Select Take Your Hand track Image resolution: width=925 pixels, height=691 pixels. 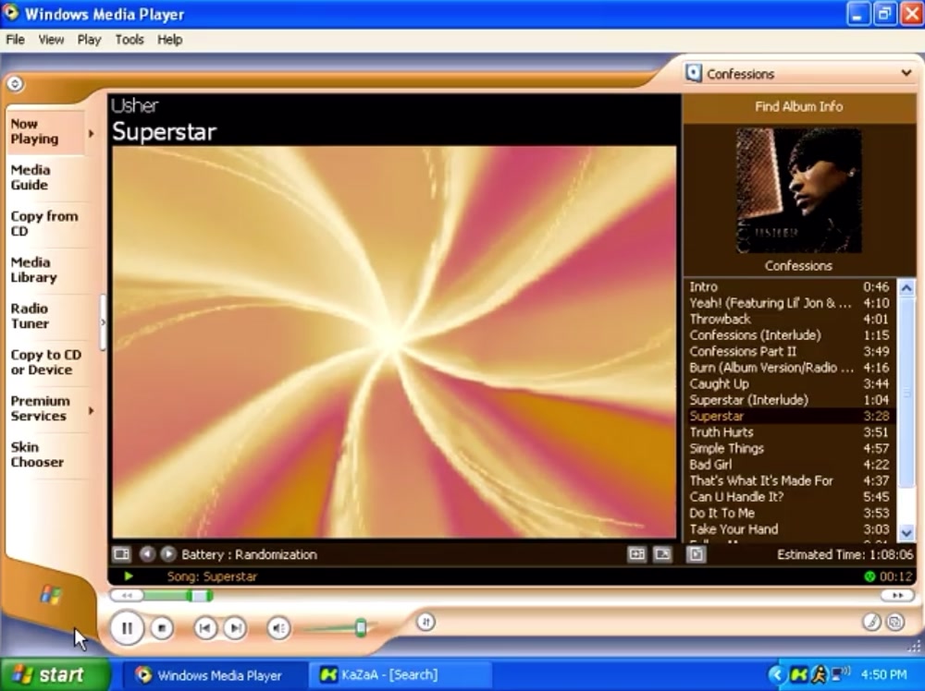pyautogui.click(x=790, y=529)
